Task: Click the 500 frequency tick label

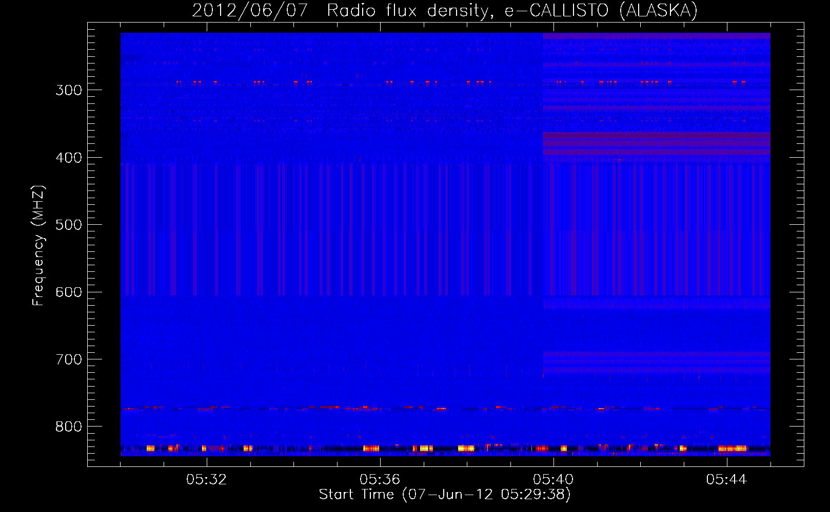Action: click(x=69, y=225)
